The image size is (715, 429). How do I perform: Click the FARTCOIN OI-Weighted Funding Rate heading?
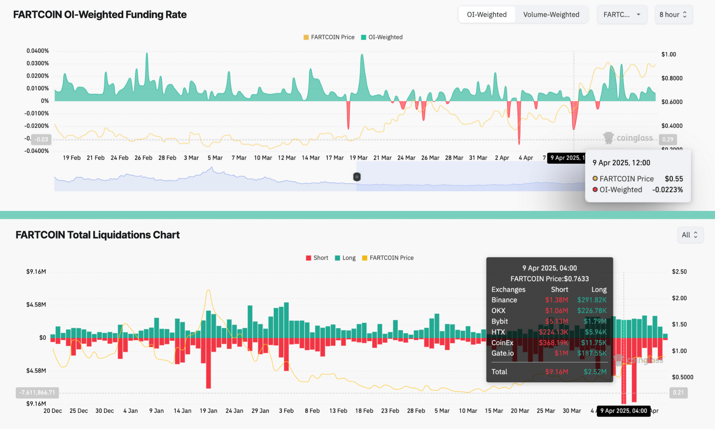pos(100,15)
